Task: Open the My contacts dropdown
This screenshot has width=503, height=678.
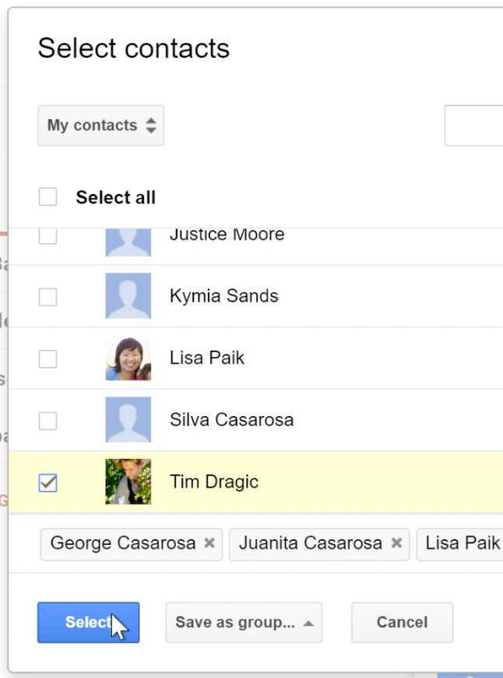Action: pos(100,125)
